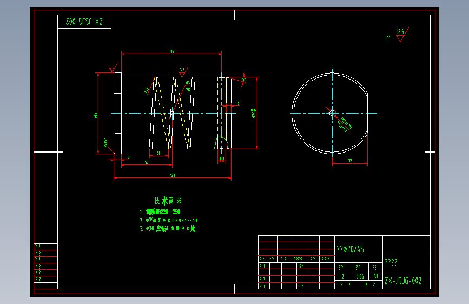Viewport: 469px width, 304px height.
Task: Click the 20 groove width dimension
Action: (x=159, y=153)
